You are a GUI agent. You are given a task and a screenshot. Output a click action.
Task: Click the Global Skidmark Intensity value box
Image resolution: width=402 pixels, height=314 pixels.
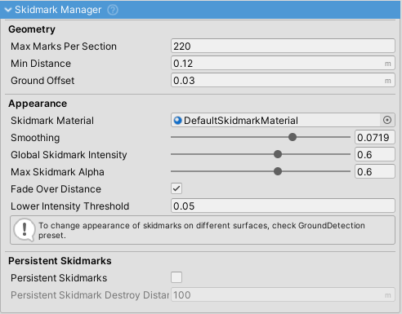point(375,154)
